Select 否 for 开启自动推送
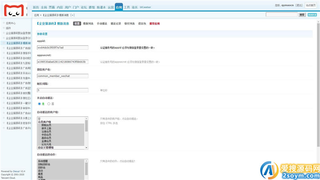 point(49,104)
